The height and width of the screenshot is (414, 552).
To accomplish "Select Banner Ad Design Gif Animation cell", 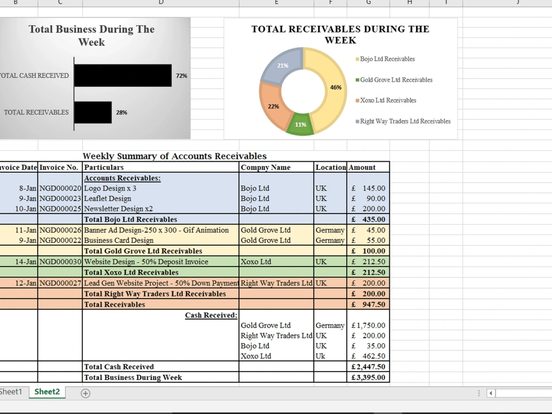I will (x=161, y=230).
